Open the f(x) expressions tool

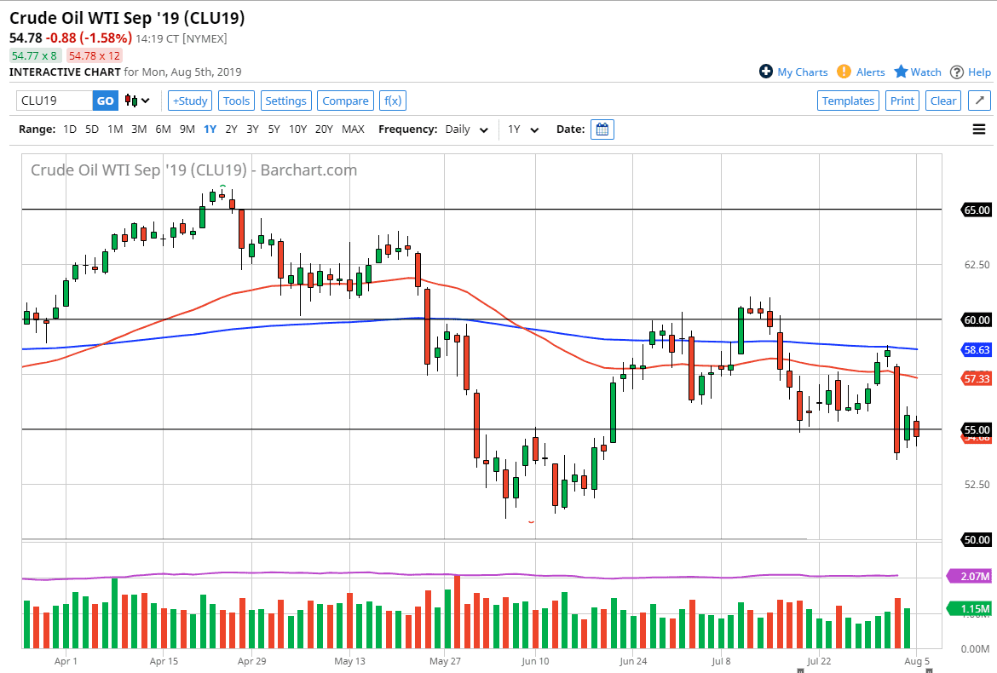392,101
